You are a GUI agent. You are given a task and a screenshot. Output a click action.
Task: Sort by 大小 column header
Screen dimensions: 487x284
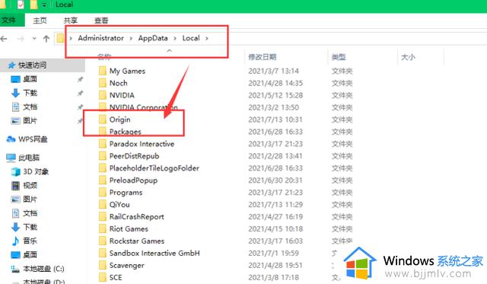coord(408,57)
